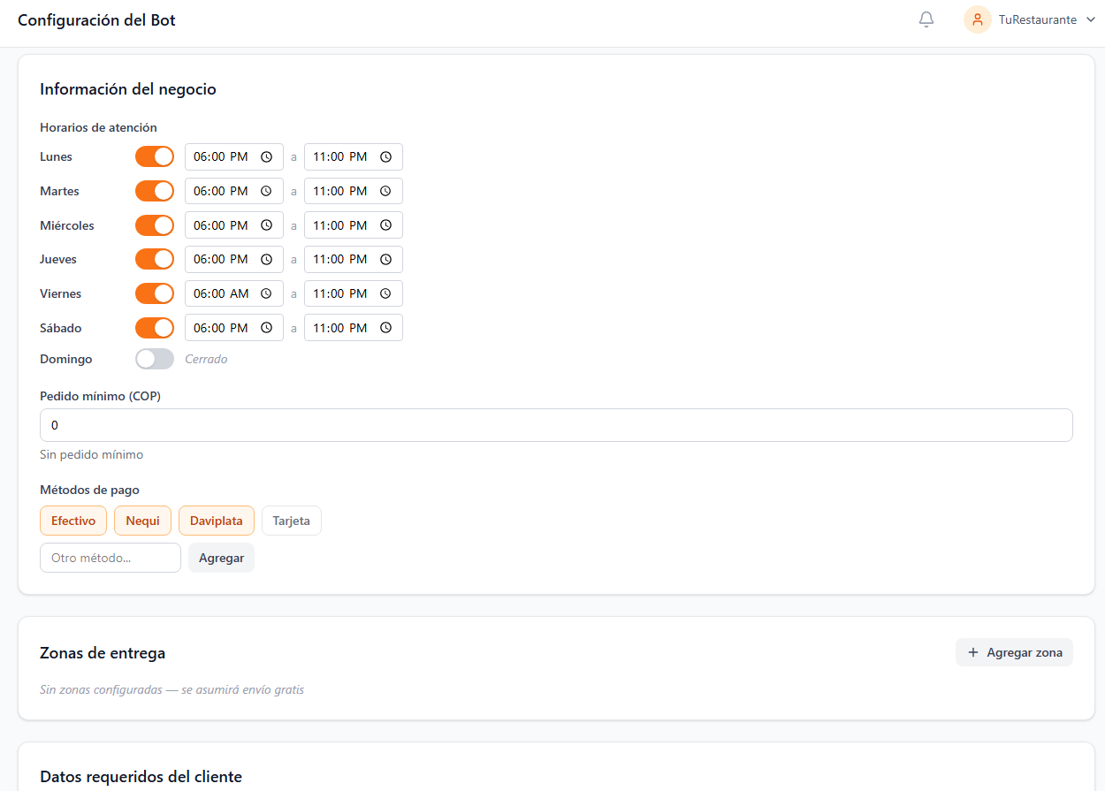Click the clock icon for Jueves start time
This screenshot has width=1105, height=791.
pos(266,259)
